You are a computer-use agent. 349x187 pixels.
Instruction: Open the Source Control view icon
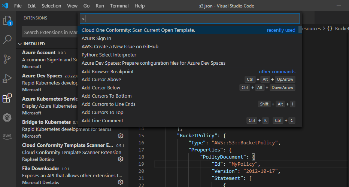7,59
